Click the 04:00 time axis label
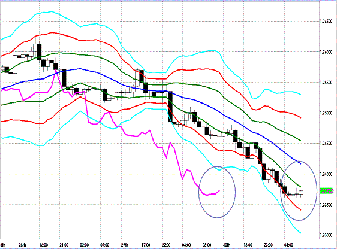The image size is (337, 249). tap(288, 245)
